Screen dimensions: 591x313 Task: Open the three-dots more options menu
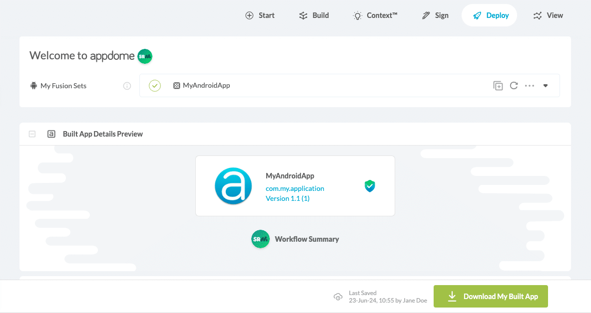(x=530, y=86)
